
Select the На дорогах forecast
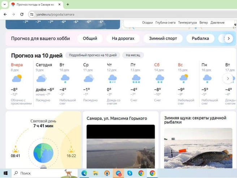123,38
